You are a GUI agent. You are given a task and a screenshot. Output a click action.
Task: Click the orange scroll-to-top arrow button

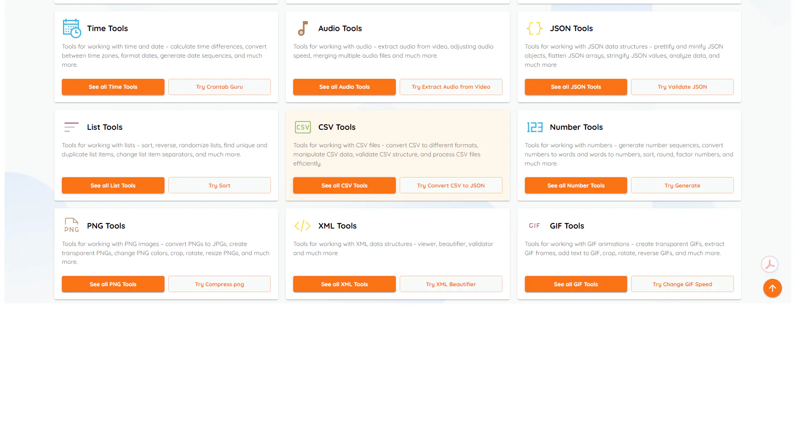coord(772,288)
